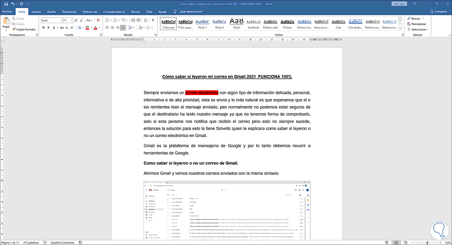Open the font color dropdown arrow

(x=99, y=27)
